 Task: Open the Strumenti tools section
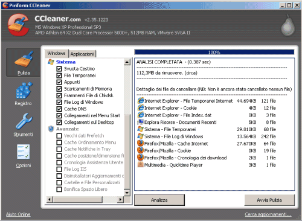[24, 124]
